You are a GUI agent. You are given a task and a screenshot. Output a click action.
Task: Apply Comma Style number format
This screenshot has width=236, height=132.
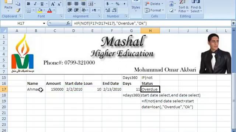pyautogui.click(x=125, y=4)
